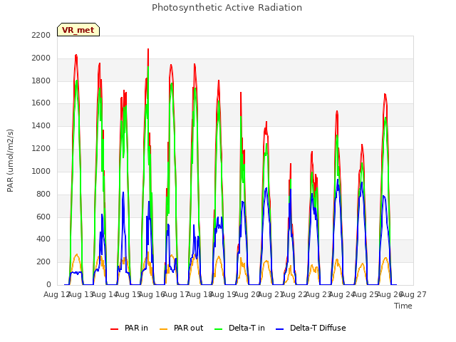This screenshot has height=342, width=456.
Task: Select the Delta-T in legend label
Action: (247, 328)
